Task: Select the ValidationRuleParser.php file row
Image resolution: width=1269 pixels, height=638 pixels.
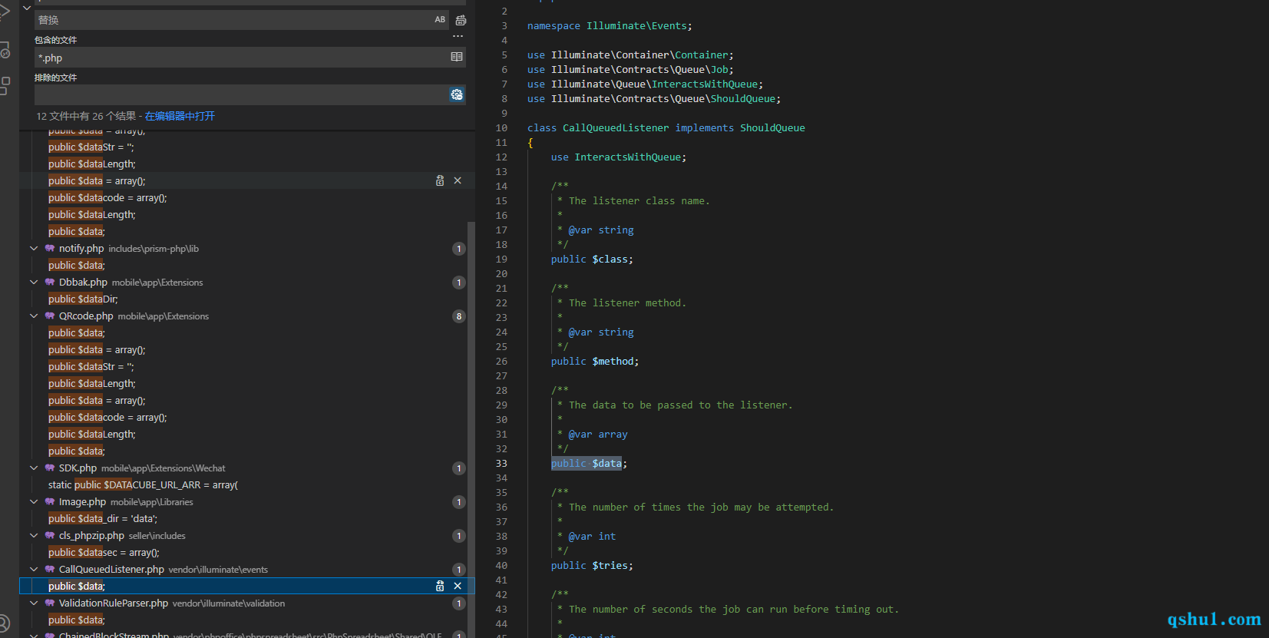Action: point(247,603)
